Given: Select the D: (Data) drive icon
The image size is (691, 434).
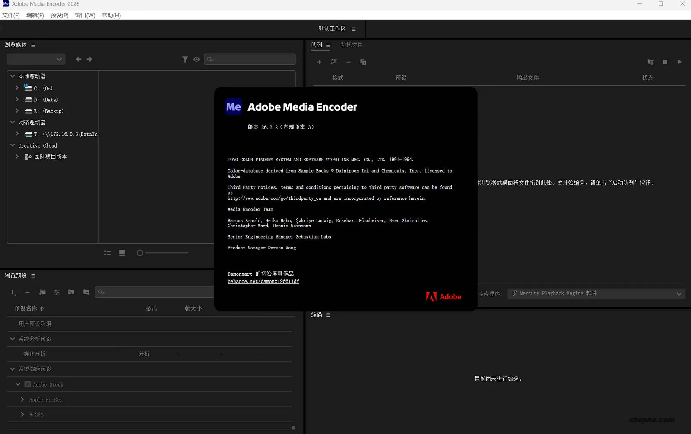Looking at the screenshot, I should 28,100.
